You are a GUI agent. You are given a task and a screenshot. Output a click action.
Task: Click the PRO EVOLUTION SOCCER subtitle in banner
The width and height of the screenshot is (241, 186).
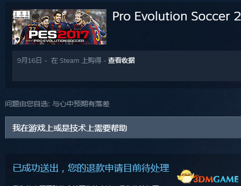pos(59,41)
